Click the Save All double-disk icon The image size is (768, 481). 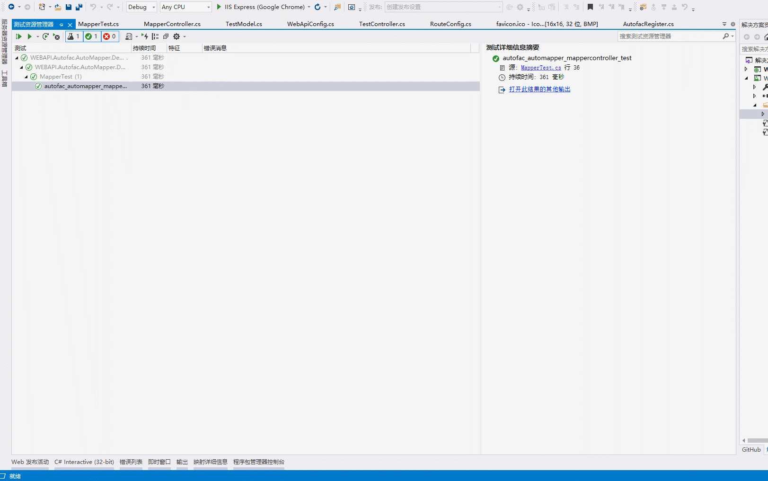[x=79, y=7]
